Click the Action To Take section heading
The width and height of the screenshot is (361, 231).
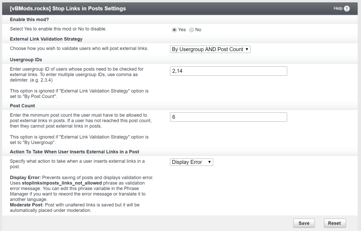(74, 152)
